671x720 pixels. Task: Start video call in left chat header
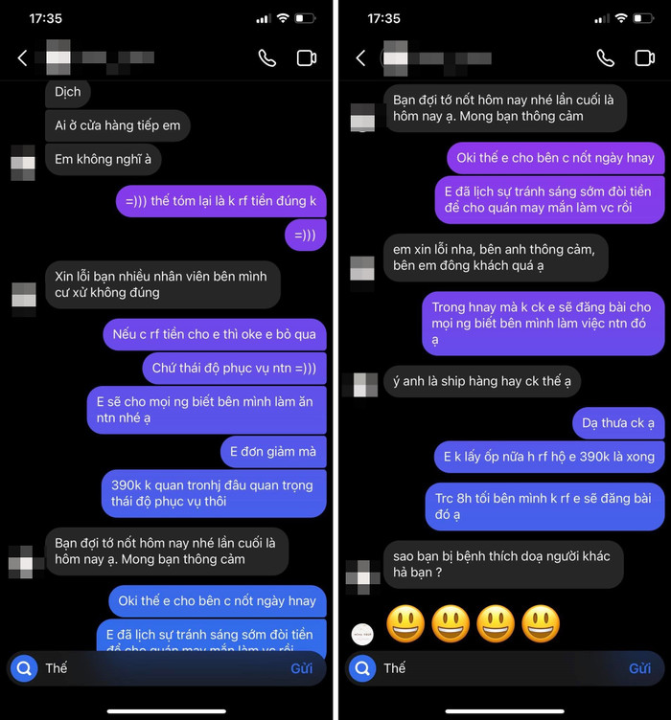tap(307, 58)
